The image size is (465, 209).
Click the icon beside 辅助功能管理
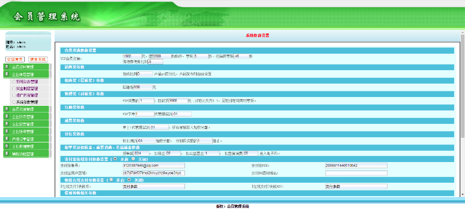click(7, 154)
